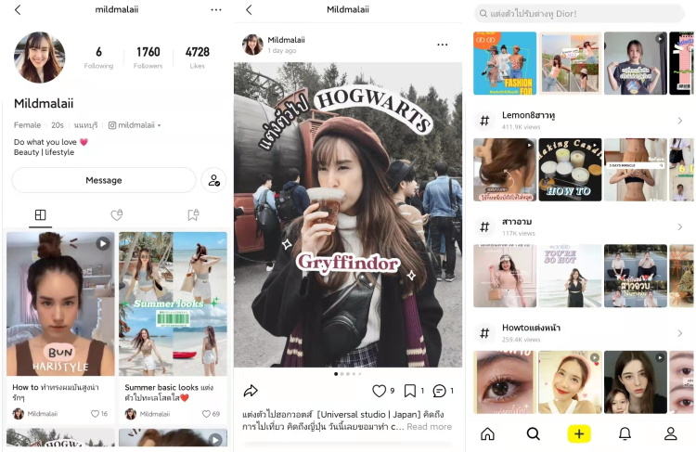
Task: Open the girl in black t-shirt video thumbnail
Action: click(635, 63)
